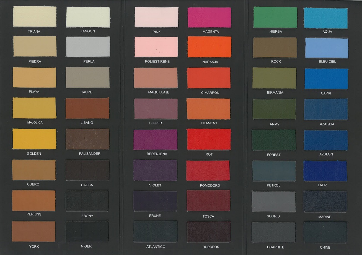Click the "ATLANTICO" label text

click(x=156, y=247)
